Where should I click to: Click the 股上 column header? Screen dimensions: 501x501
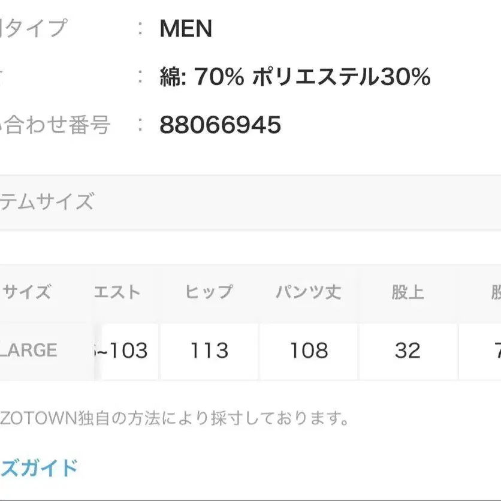(408, 292)
